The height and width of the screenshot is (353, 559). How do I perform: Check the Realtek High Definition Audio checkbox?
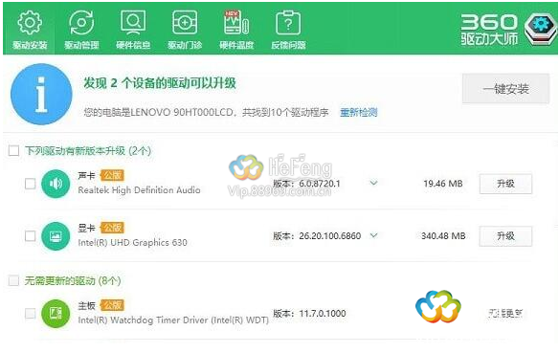point(31,184)
